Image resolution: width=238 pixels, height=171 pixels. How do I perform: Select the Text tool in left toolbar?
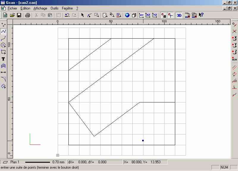click(3, 59)
